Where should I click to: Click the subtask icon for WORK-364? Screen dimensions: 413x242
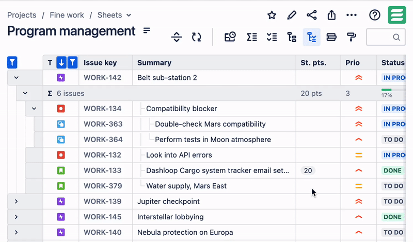tap(61, 140)
